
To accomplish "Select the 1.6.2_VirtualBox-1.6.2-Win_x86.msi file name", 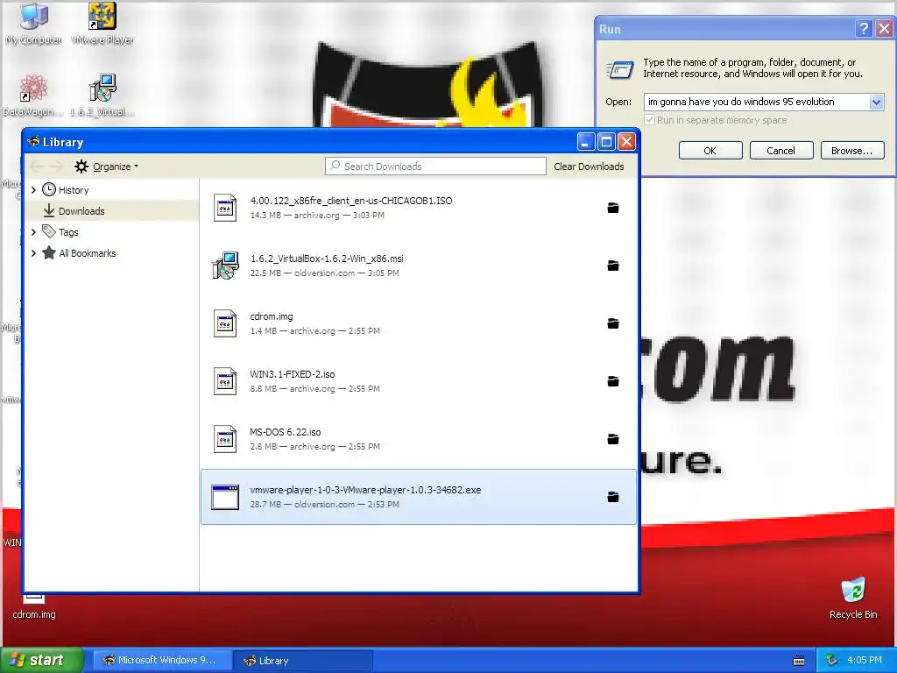I will pos(327,259).
